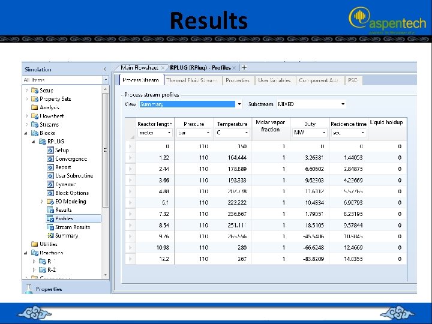
Task: Click the Molar vapor fraction header
Action: pos(271,129)
